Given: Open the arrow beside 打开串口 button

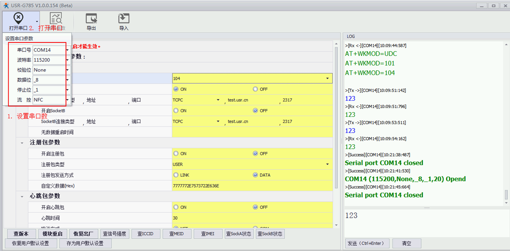Looking at the screenshot, I should (x=37, y=22).
